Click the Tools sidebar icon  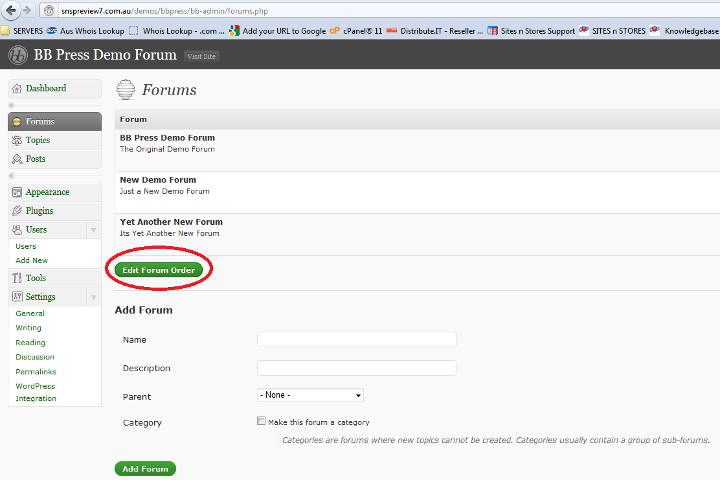(x=17, y=278)
